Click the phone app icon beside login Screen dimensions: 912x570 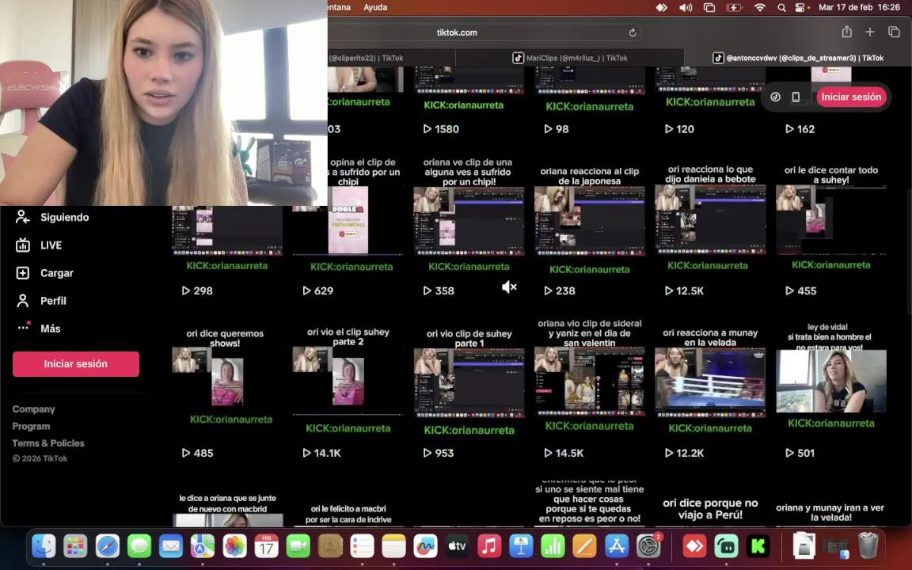(796, 97)
